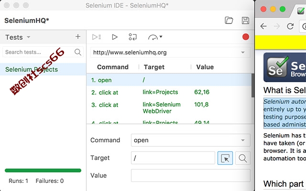Open the test execution speed control
Viewport: 306px width, 191px height.
155,37
